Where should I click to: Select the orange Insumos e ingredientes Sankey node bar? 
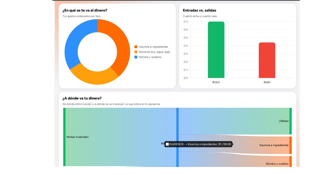pos(291,145)
